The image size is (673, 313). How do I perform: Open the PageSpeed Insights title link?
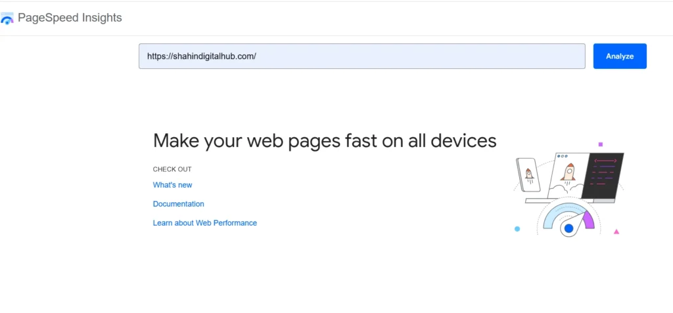point(70,18)
